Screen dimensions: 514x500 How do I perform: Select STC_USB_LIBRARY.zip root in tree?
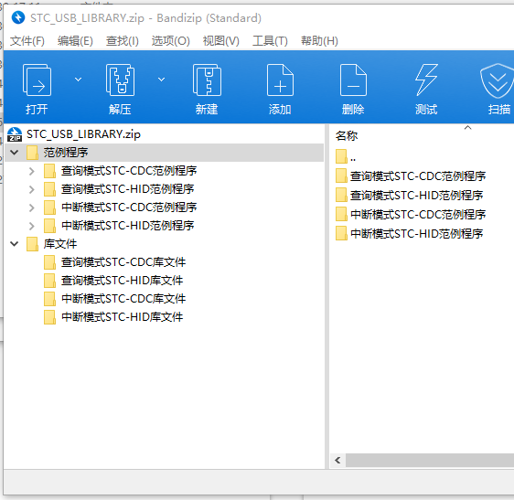click(83, 134)
